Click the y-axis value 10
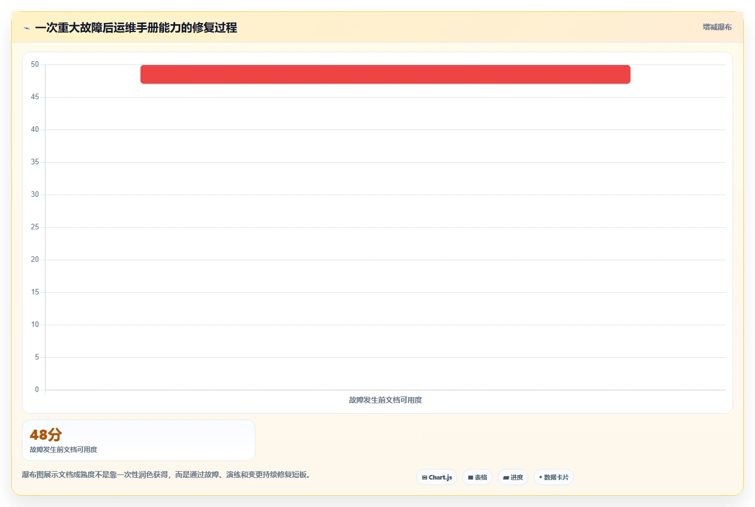755x507 pixels. point(35,325)
